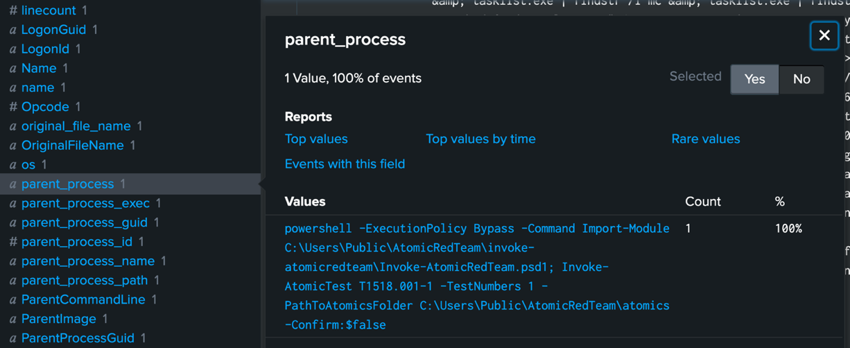Open the parent_process_guid field
The height and width of the screenshot is (348, 850).
[x=84, y=223]
